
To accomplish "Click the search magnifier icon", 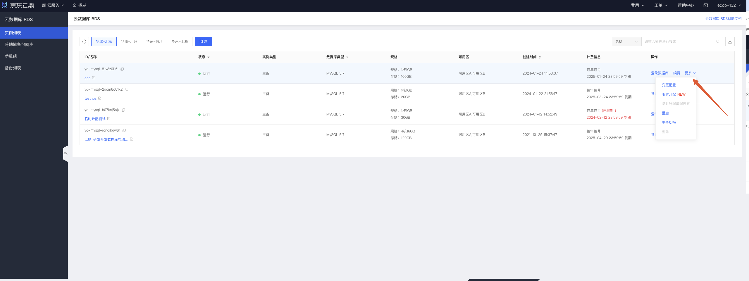I will (718, 42).
